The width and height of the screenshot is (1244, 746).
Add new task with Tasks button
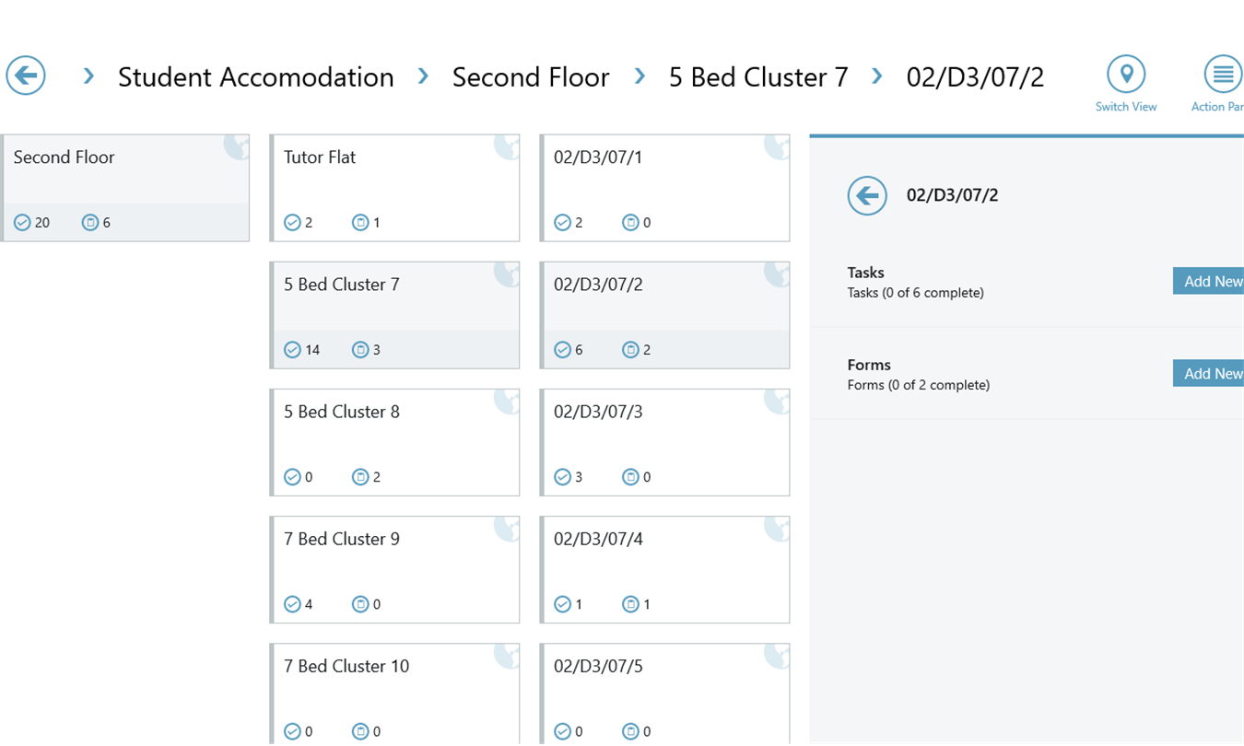pos(1211,282)
